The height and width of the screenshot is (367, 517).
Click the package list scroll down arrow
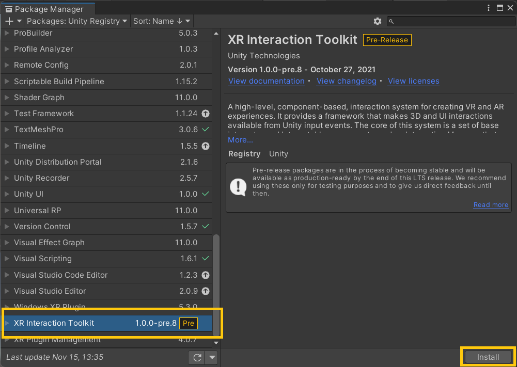216,343
